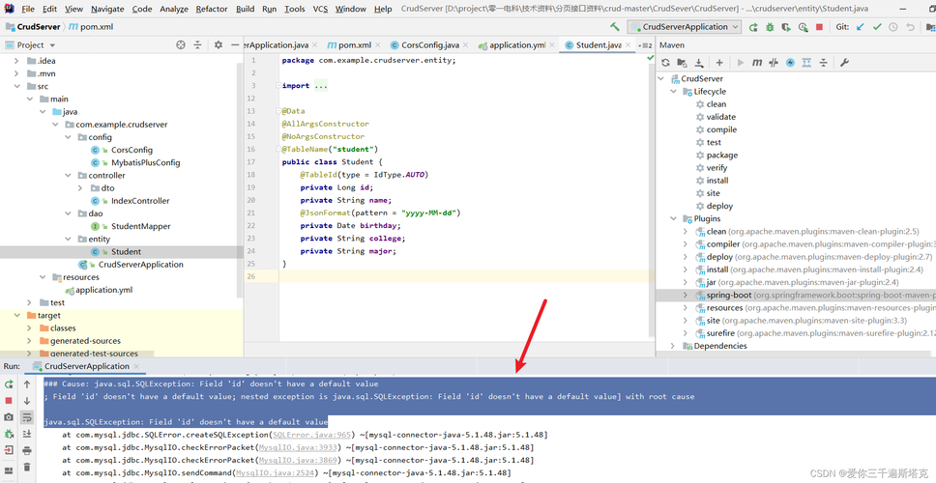The width and height of the screenshot is (936, 483).
Task: Select IndexController in the project tree
Action: (140, 201)
